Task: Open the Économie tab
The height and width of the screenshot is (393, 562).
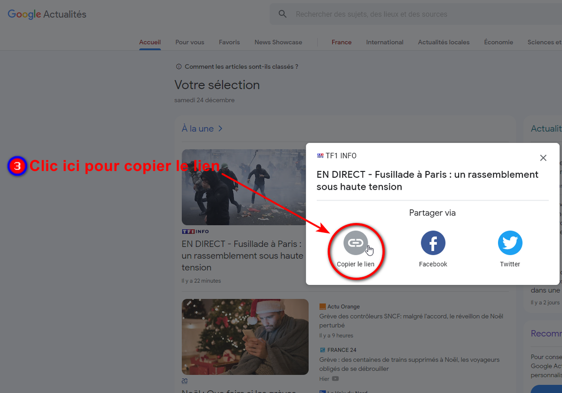Action: 499,42
